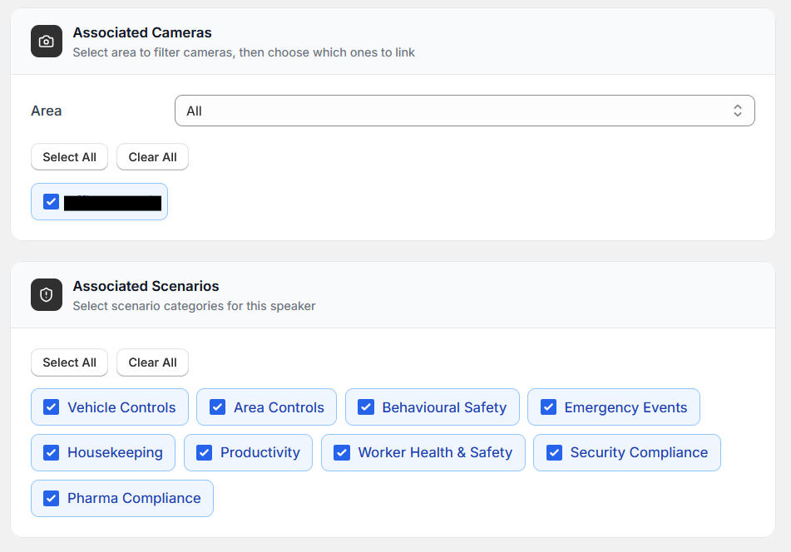
Task: Click the Associated Cameras heading
Action: click(142, 32)
